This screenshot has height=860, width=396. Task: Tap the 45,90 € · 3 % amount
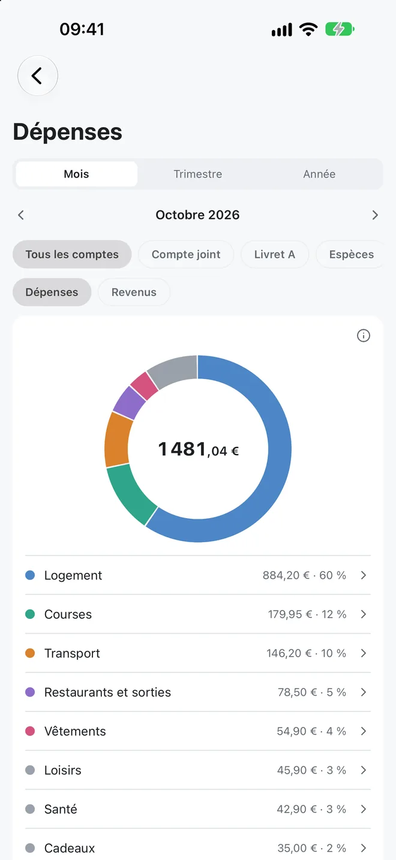(x=311, y=770)
